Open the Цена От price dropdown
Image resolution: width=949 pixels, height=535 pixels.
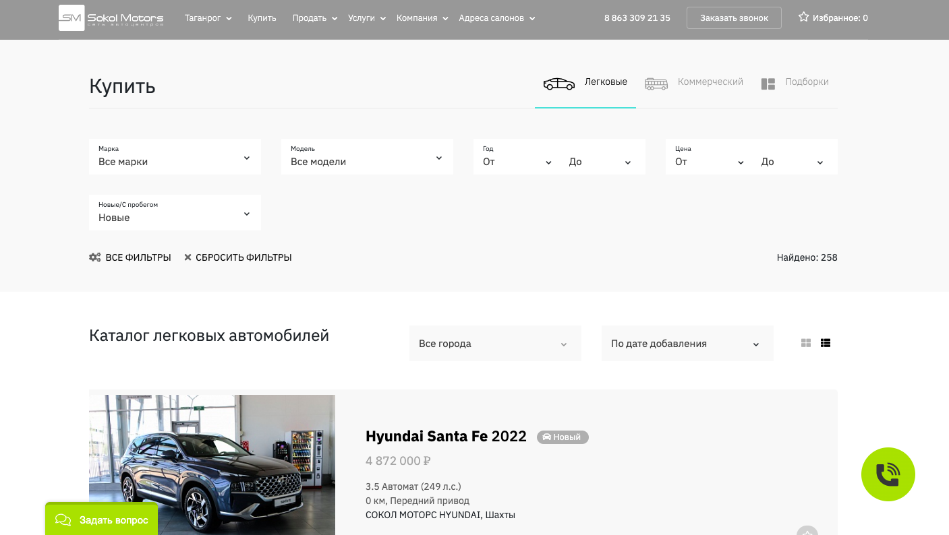coord(710,162)
